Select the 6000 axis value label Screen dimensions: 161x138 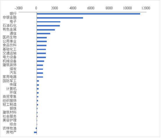click(91, 8)
